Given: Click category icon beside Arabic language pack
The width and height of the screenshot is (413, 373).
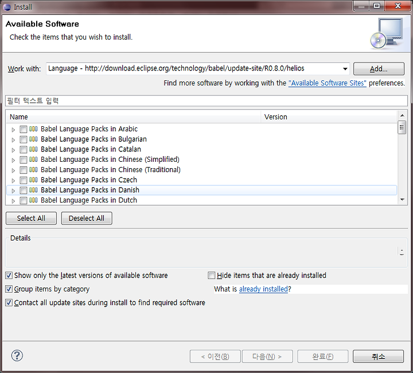Looking at the screenshot, I should [x=33, y=129].
